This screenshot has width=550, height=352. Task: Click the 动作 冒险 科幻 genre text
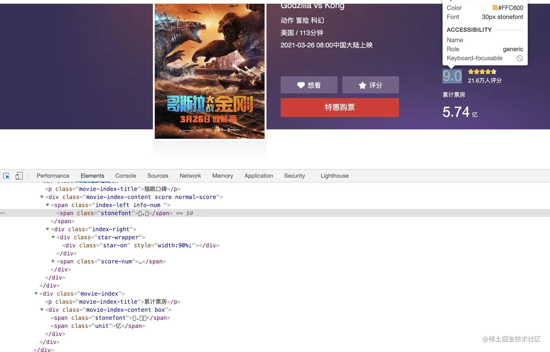pos(302,20)
